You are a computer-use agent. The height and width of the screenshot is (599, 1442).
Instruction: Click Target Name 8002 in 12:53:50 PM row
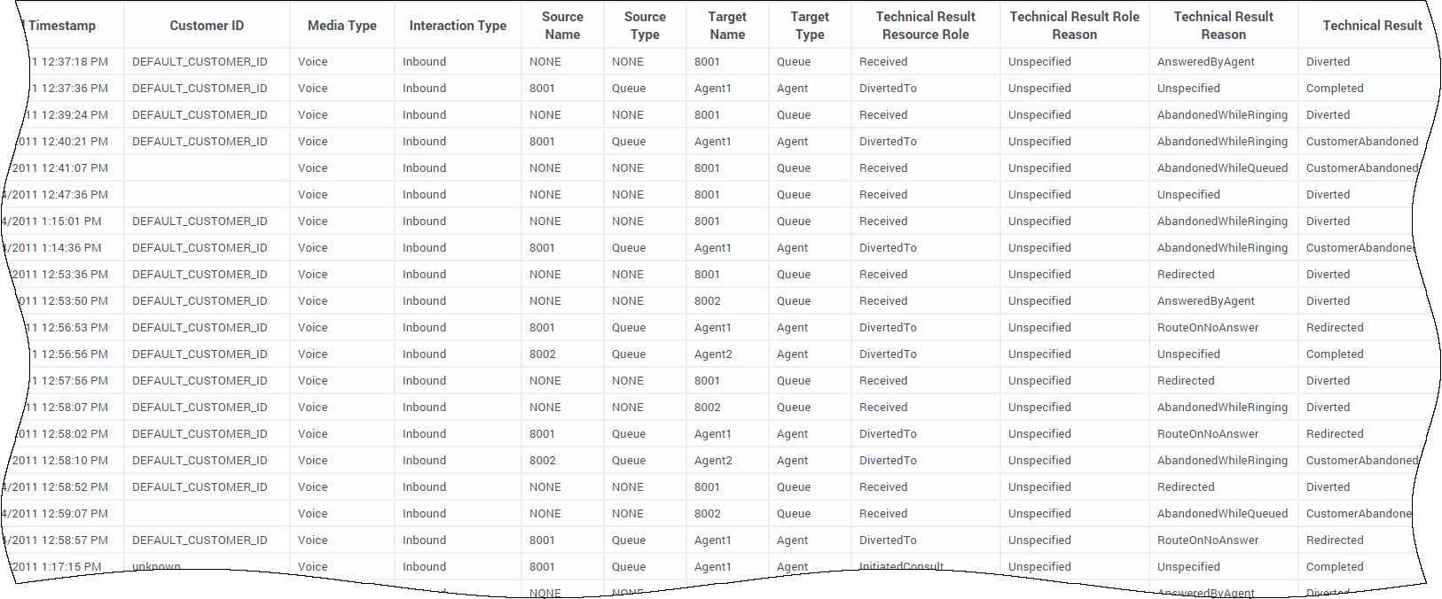pyautogui.click(x=708, y=301)
